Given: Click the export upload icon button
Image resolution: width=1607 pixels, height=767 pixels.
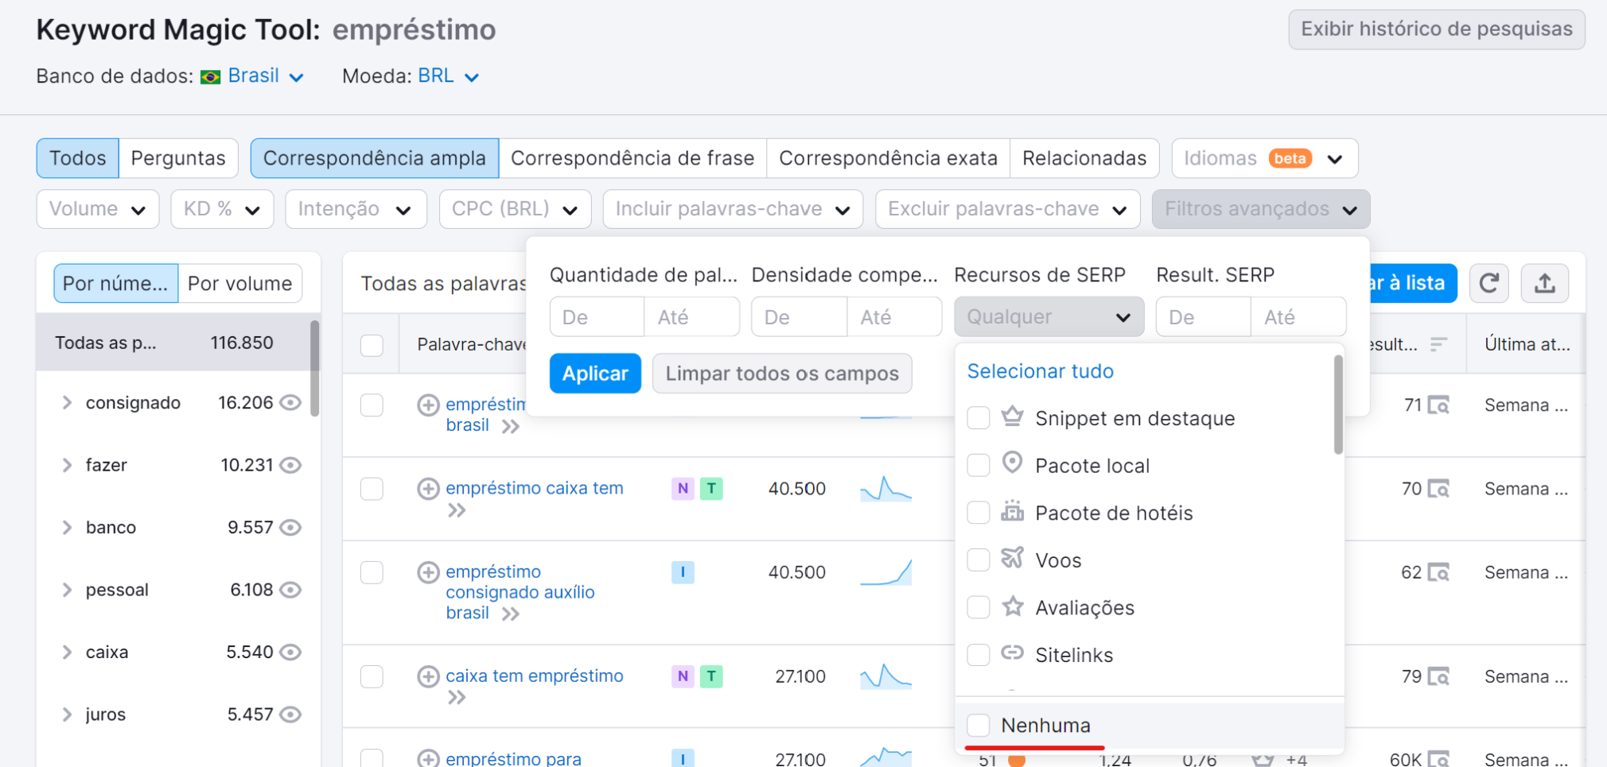Looking at the screenshot, I should tap(1545, 283).
